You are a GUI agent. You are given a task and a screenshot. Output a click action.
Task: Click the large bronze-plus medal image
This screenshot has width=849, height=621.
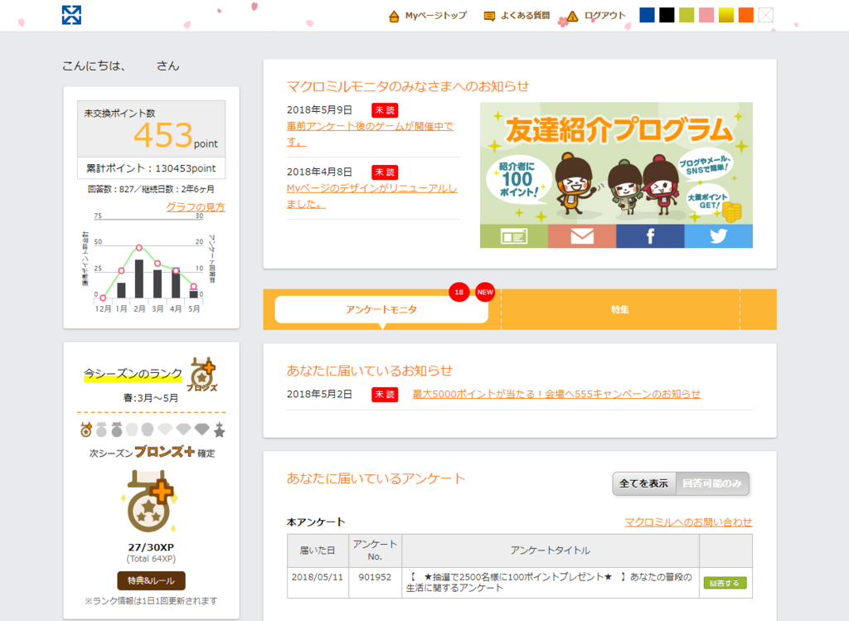click(151, 502)
